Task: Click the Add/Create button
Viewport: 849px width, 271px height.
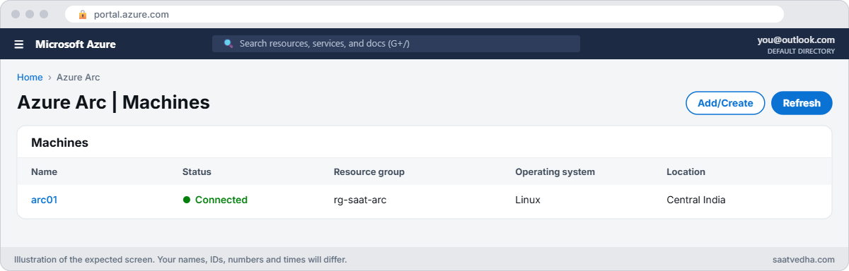Action: 725,103
